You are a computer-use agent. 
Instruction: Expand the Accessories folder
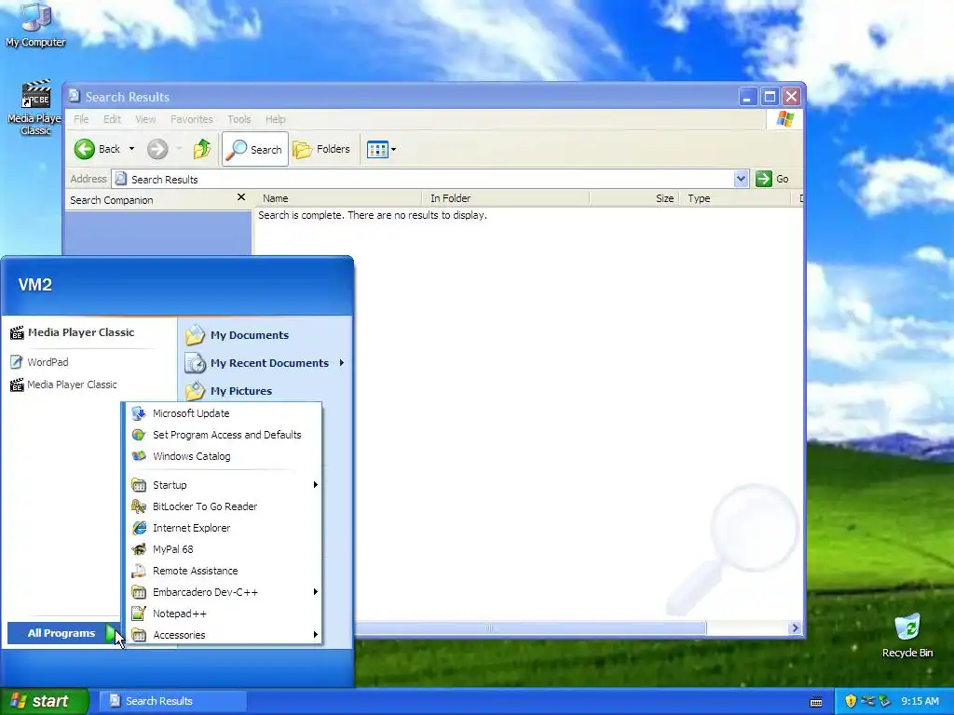coord(224,635)
